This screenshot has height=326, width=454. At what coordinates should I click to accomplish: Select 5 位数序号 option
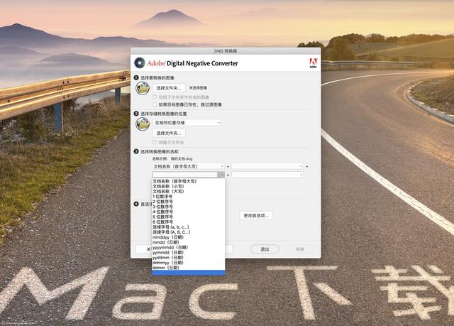[189, 217]
